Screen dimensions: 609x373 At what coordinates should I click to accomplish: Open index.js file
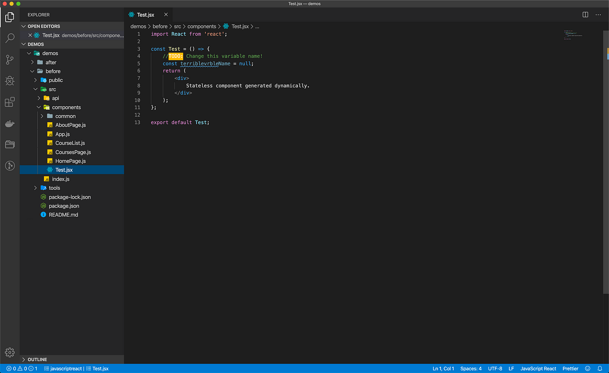coord(72,179)
